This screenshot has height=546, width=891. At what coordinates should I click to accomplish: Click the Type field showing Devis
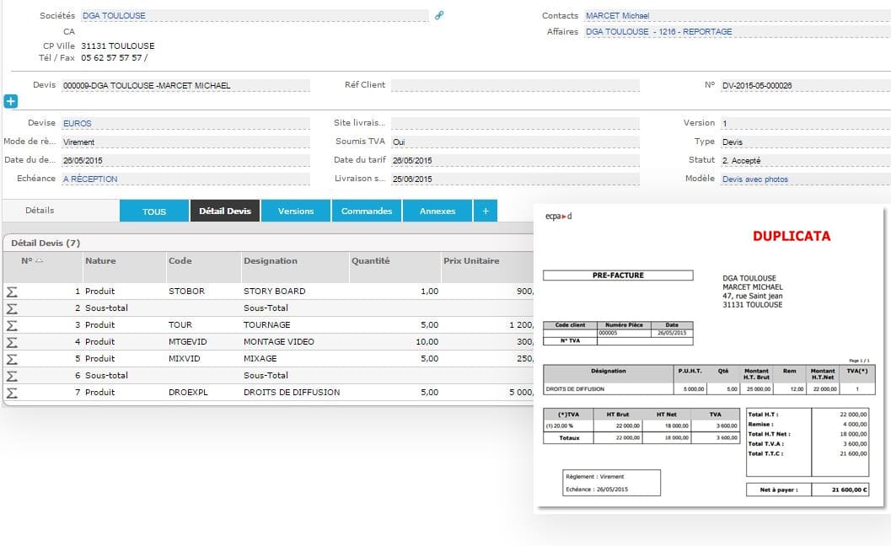[x=806, y=142]
